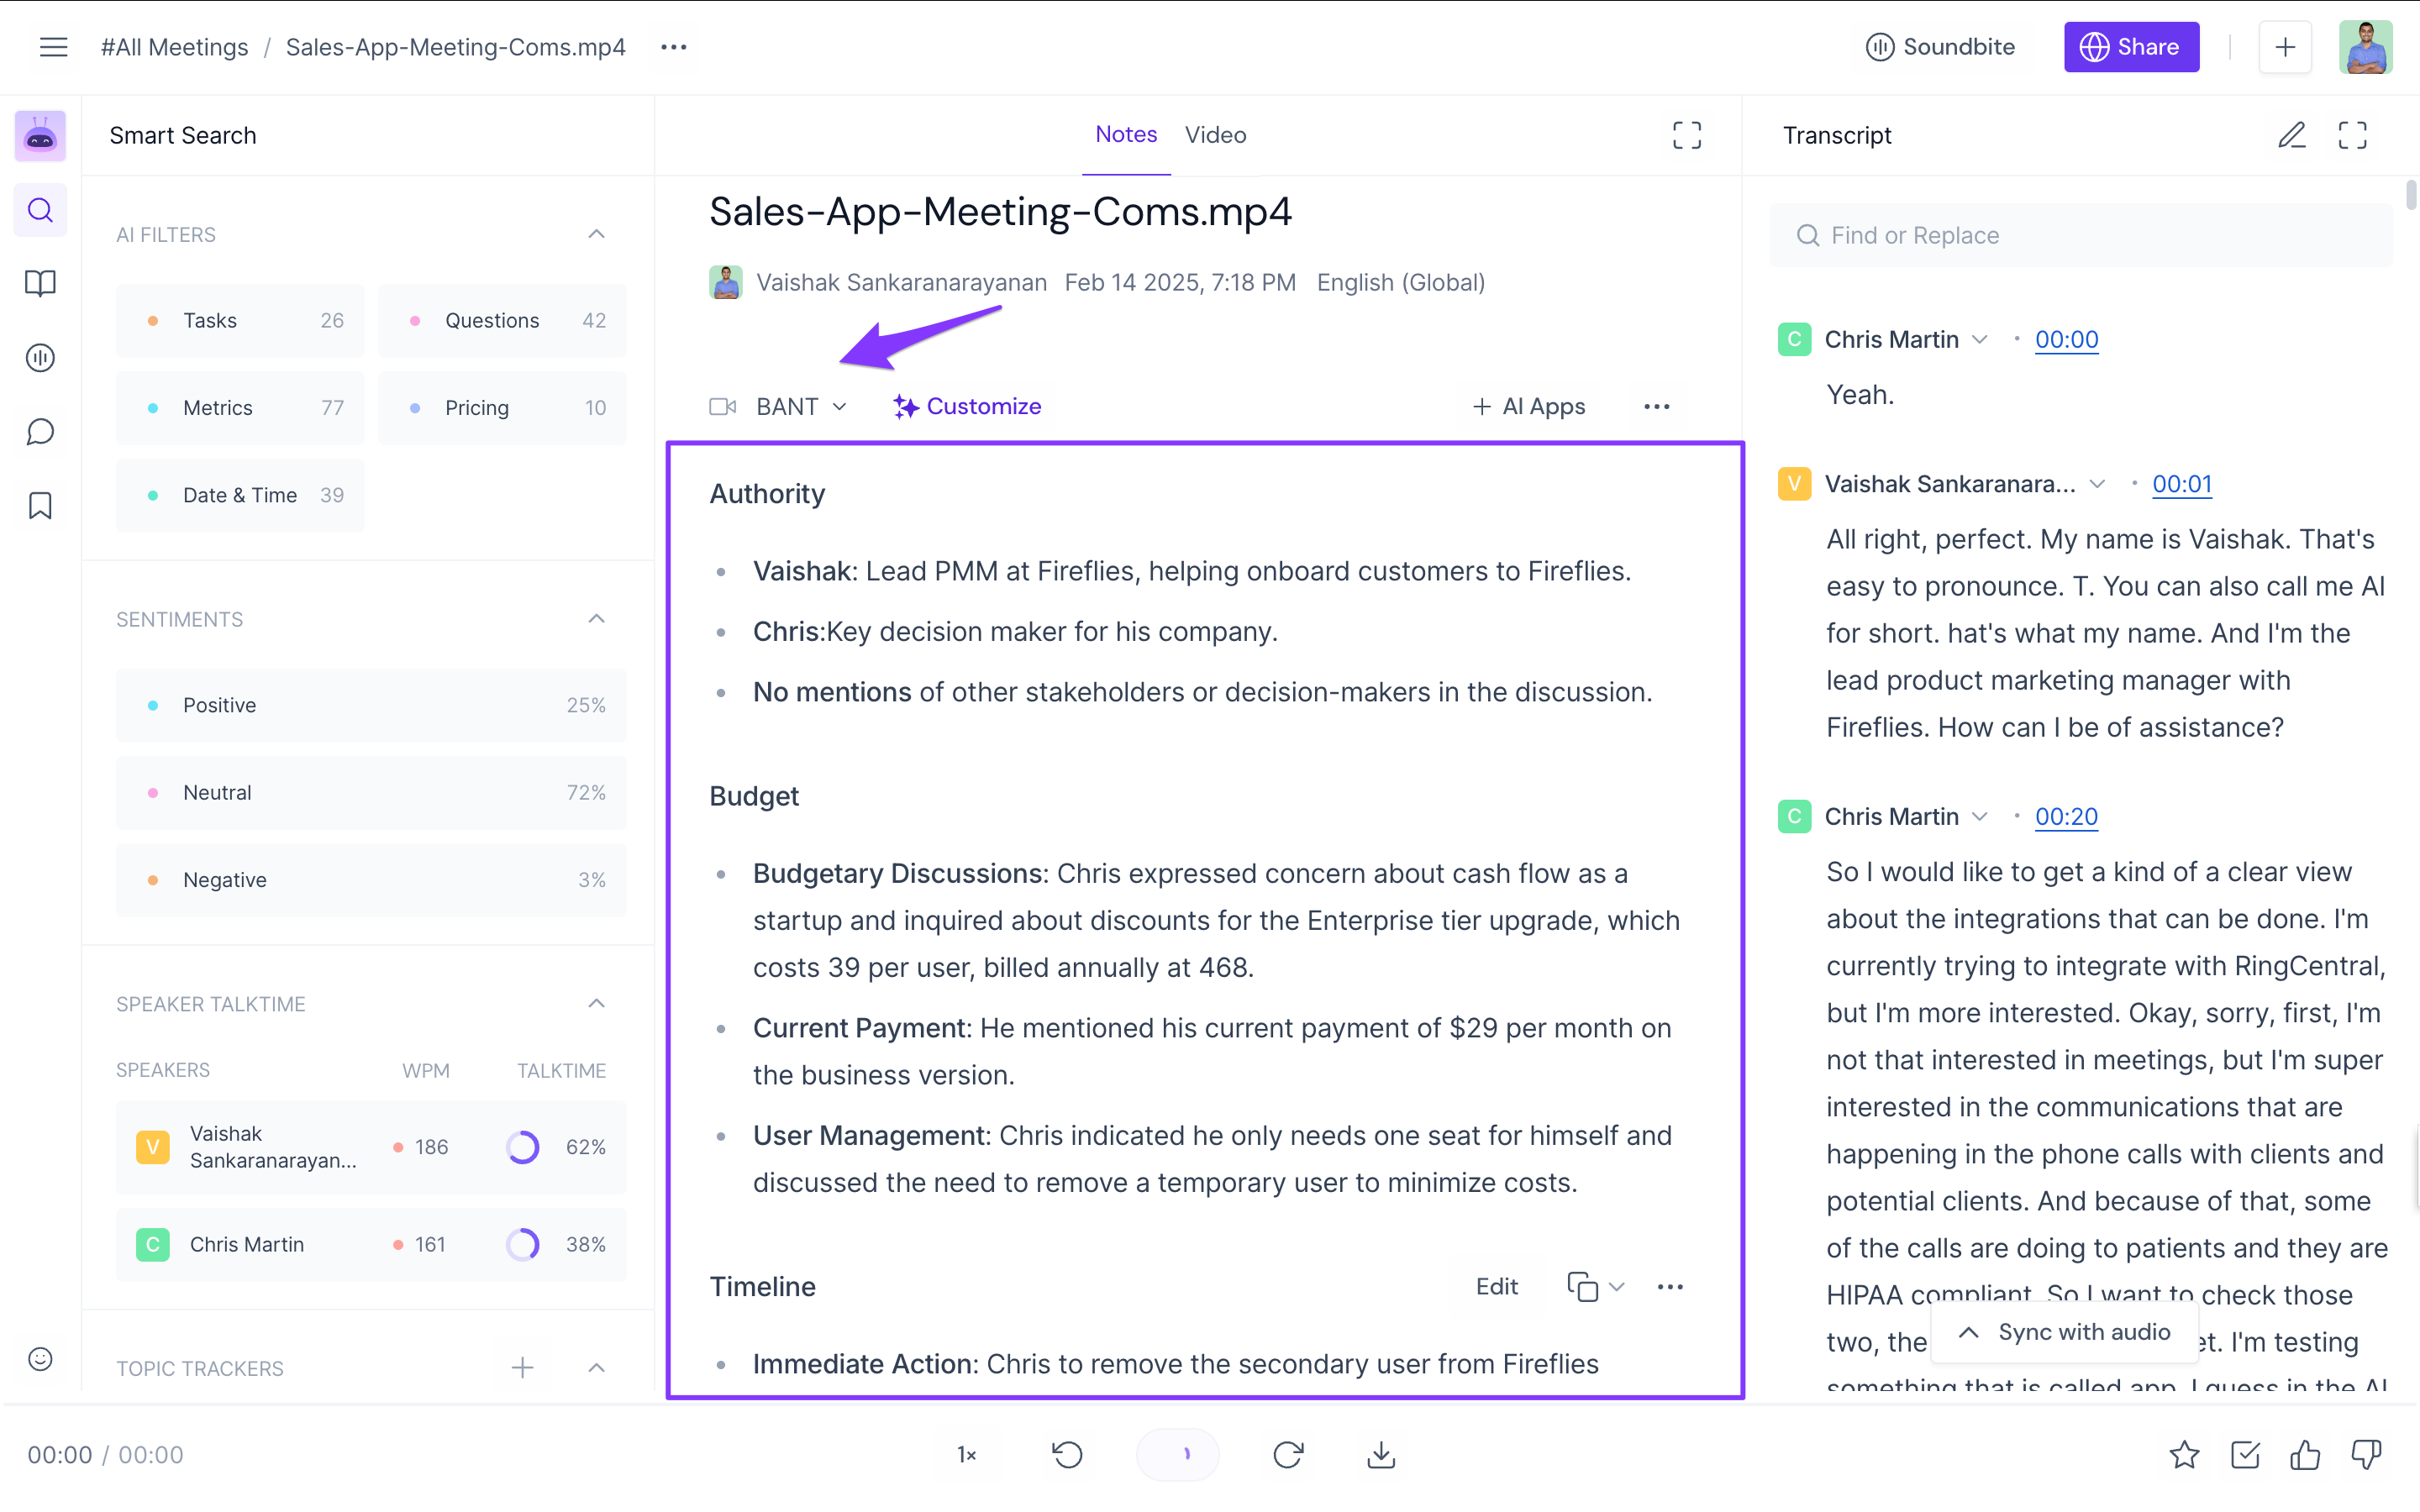This screenshot has width=2420, height=1512.
Task: Click Sync with audio
Action: (2064, 1332)
